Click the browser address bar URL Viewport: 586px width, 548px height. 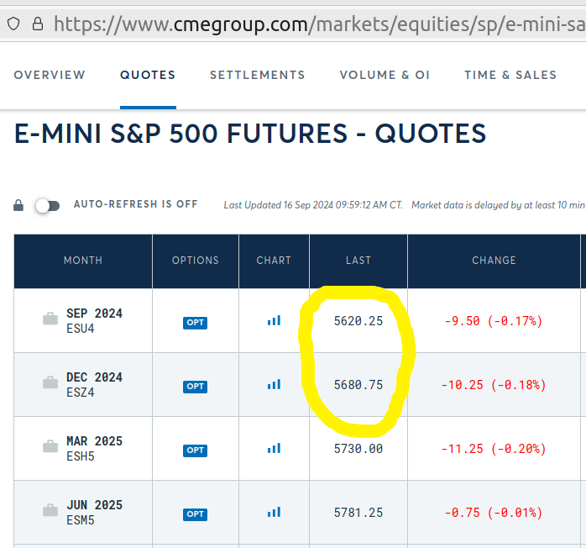319,24
